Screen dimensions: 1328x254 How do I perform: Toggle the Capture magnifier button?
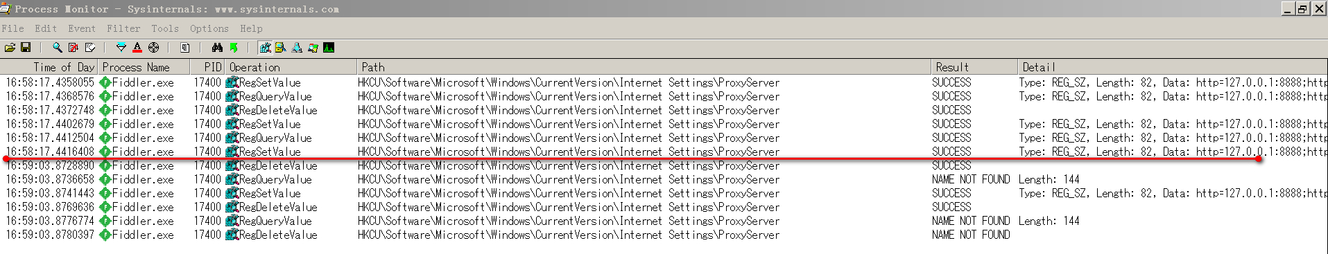tap(57, 48)
